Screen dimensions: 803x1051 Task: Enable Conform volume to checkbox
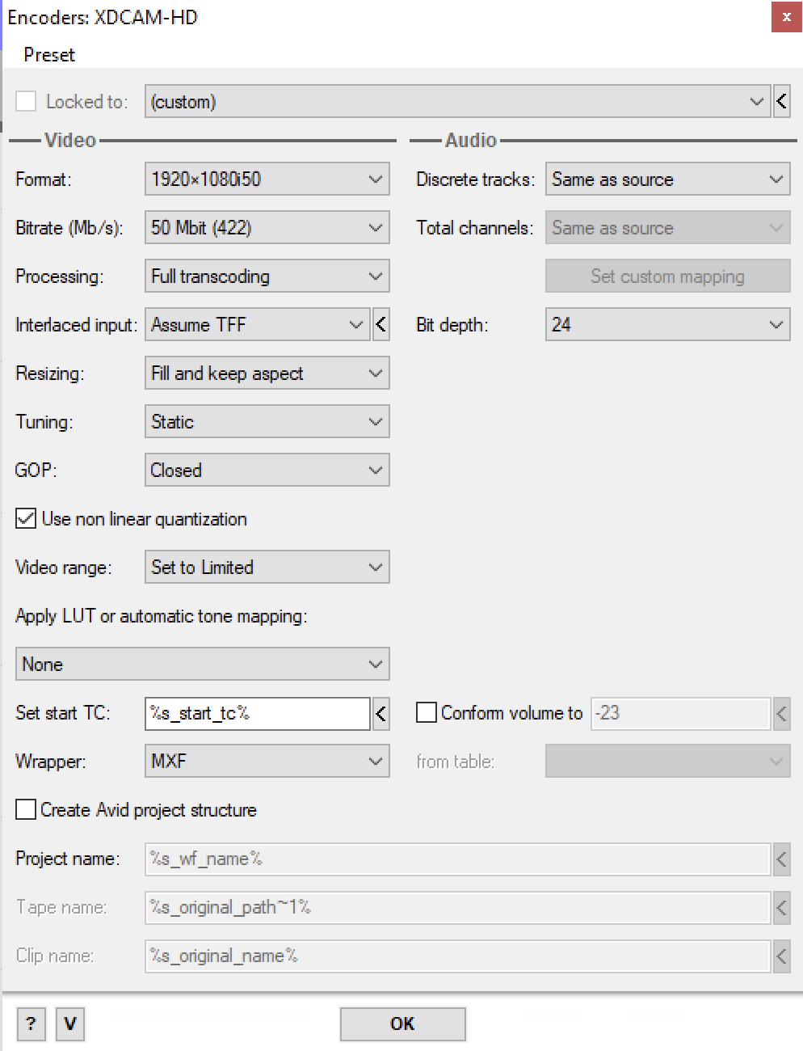click(x=427, y=712)
